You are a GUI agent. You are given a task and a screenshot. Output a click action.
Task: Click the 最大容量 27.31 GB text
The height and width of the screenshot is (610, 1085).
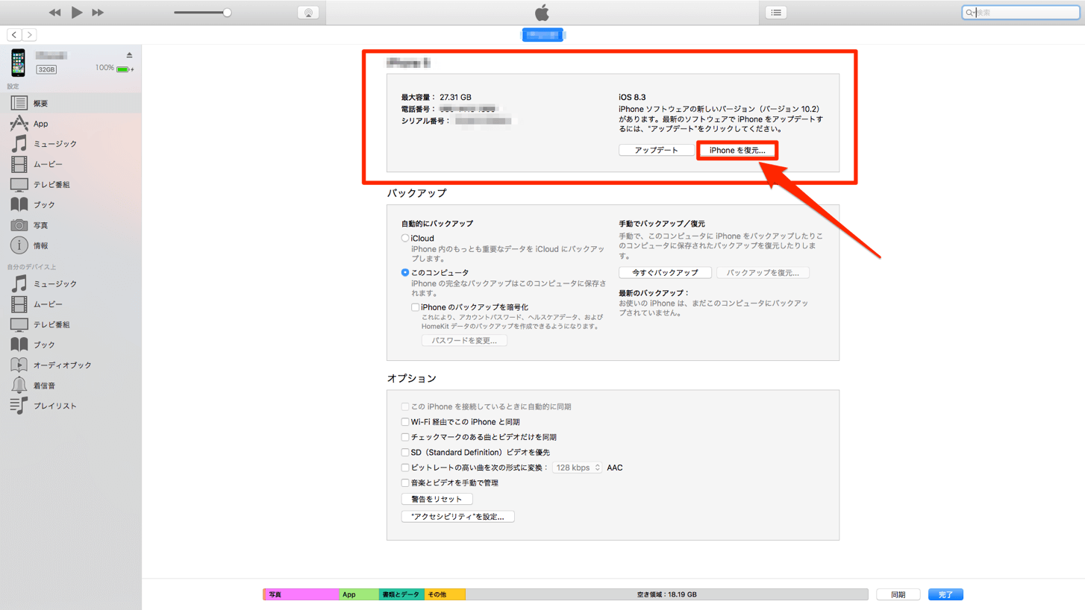pyautogui.click(x=437, y=98)
